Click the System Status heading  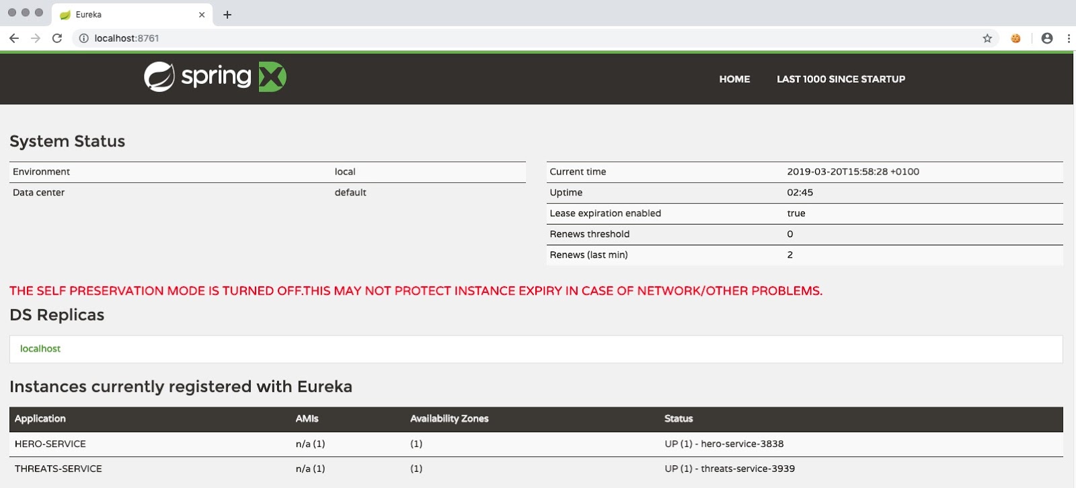coord(67,141)
